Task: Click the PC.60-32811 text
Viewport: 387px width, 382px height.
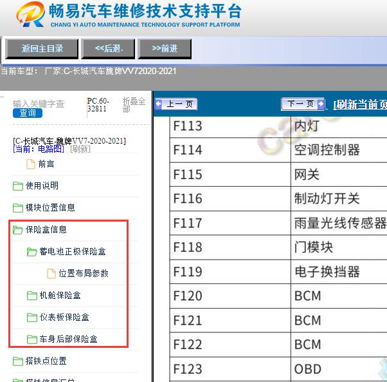Action: [98, 105]
